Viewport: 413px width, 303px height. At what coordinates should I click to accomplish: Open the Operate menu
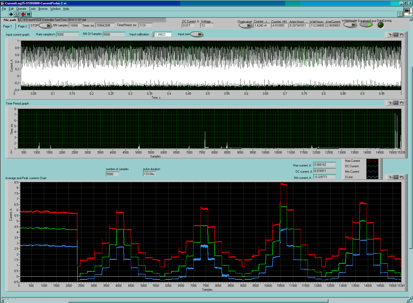click(x=21, y=9)
